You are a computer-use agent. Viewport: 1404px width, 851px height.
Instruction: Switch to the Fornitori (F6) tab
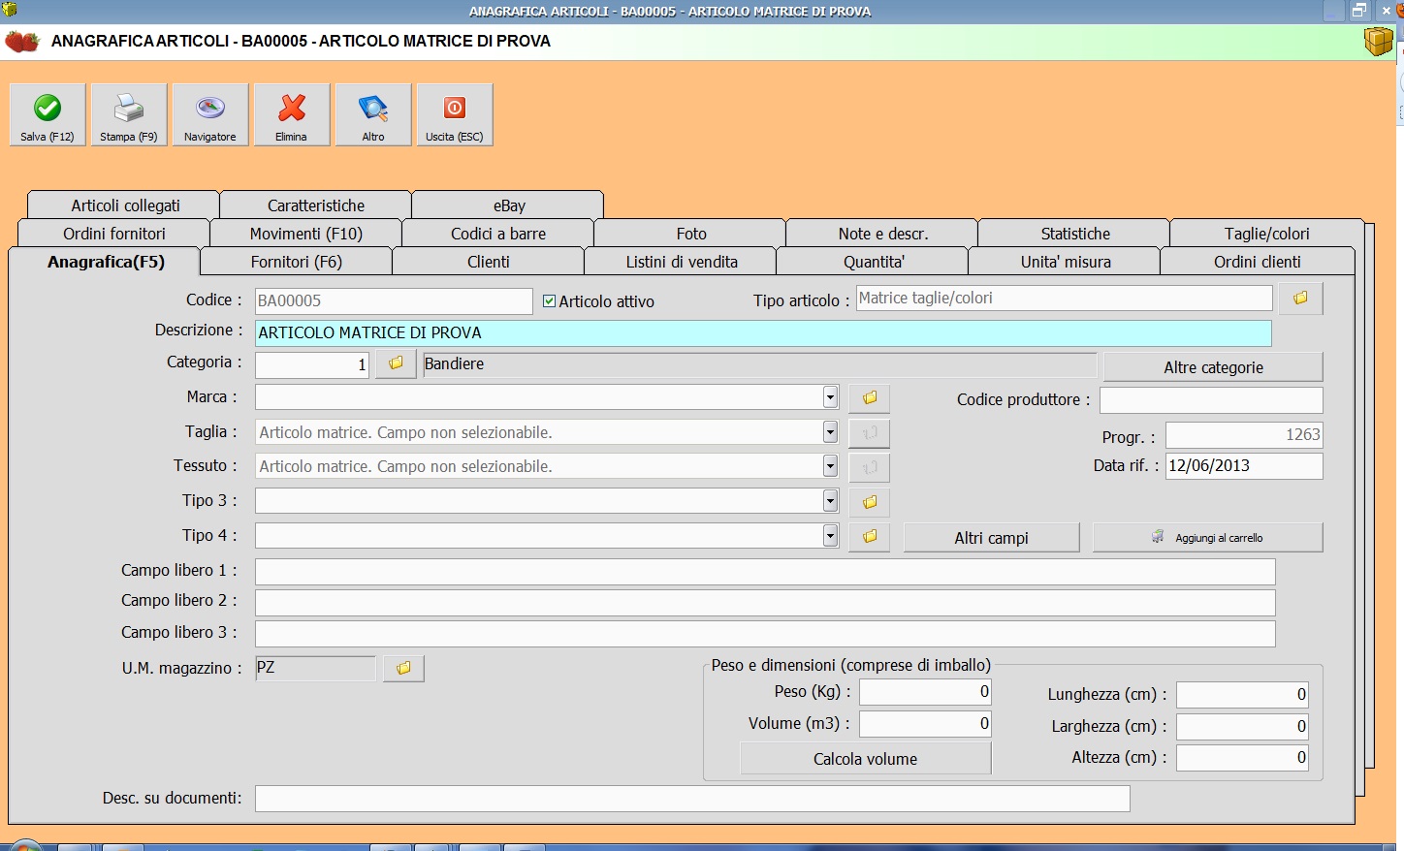296,262
